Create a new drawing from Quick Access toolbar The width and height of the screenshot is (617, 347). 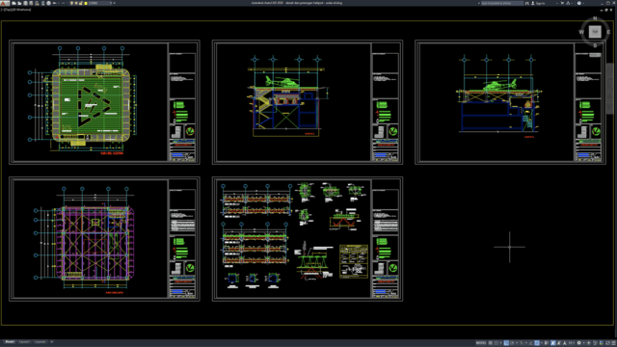tap(13, 3)
